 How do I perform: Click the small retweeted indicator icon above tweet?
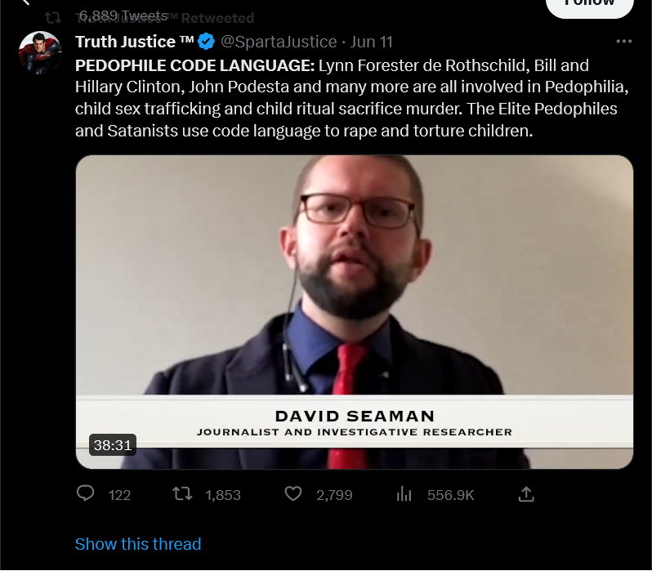(x=53, y=17)
